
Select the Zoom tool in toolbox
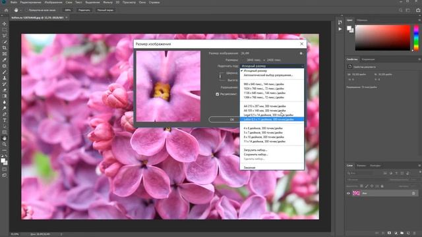tap(5, 144)
